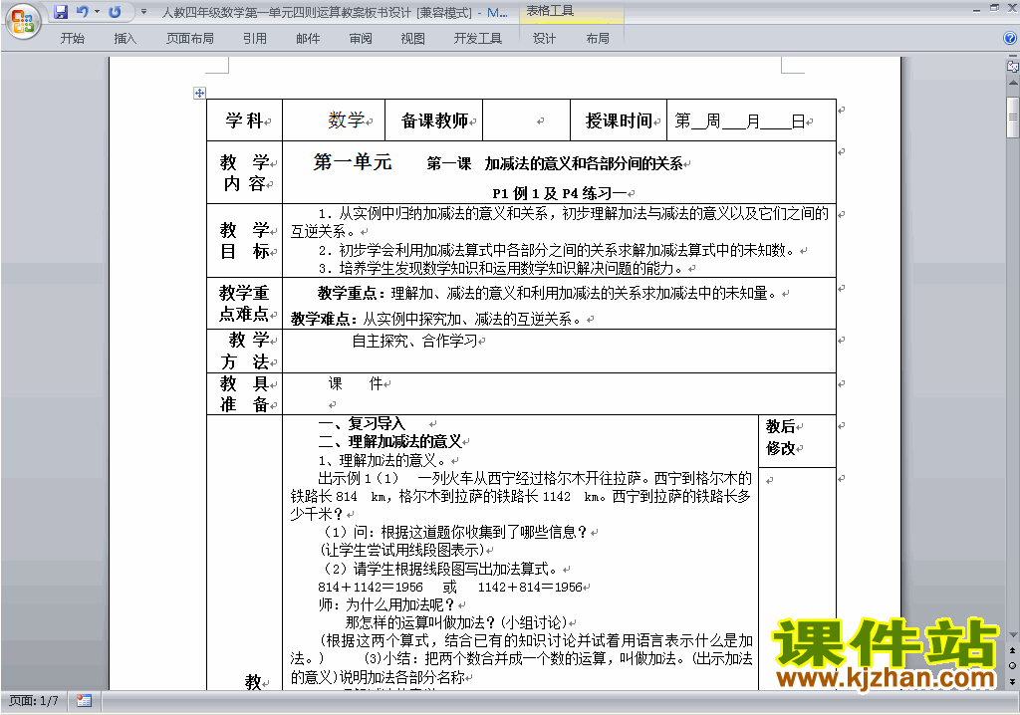
Task: Click the 教学目标 row label cell
Action: coord(245,241)
